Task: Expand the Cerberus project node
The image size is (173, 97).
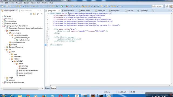Action: 2,19
